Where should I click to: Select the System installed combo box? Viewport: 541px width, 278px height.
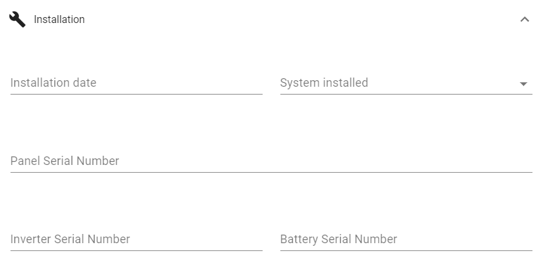(406, 83)
